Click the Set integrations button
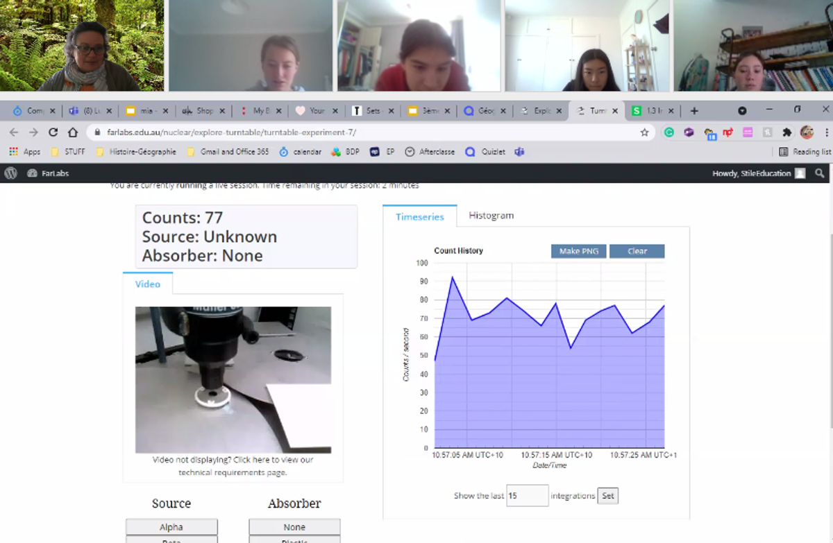This screenshot has width=833, height=543. (x=607, y=496)
